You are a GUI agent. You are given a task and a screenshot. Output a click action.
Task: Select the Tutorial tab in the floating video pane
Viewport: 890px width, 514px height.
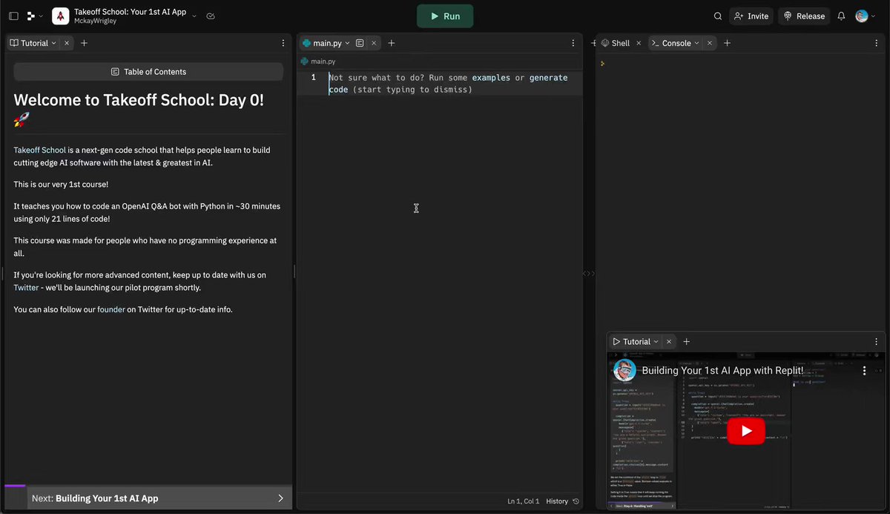point(630,342)
